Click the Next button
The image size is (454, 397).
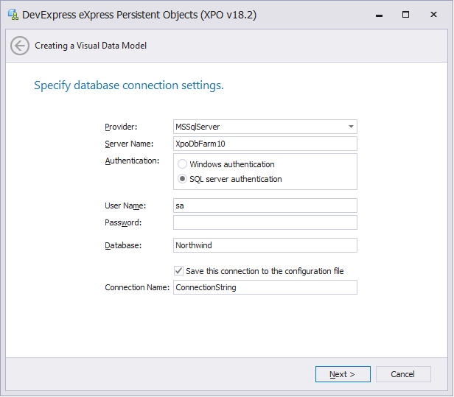[x=343, y=374]
